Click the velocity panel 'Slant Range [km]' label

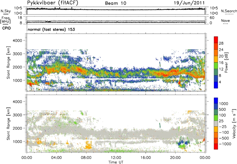click(x=8, y=123)
